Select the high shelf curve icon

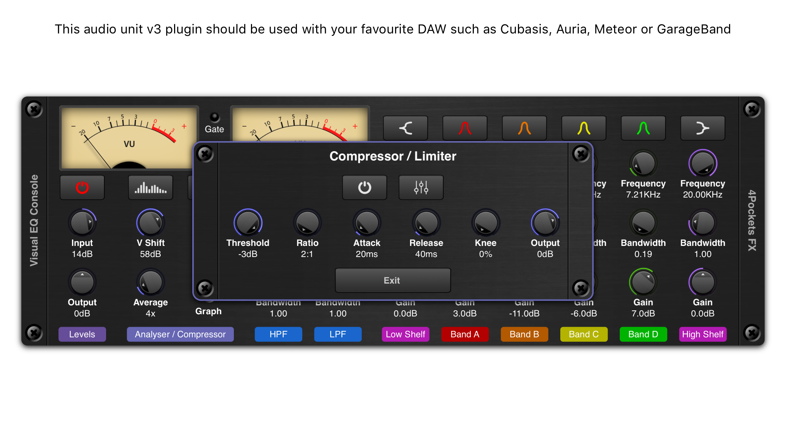click(703, 128)
